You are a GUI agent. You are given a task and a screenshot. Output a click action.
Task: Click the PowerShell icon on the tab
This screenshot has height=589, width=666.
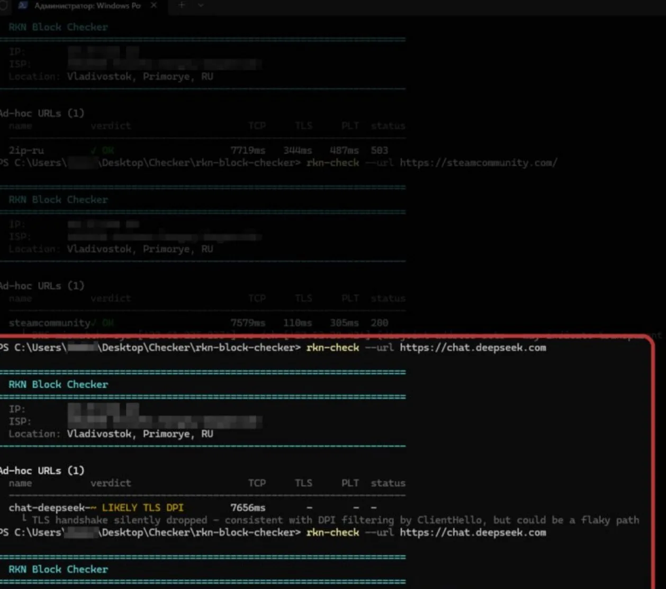(23, 6)
